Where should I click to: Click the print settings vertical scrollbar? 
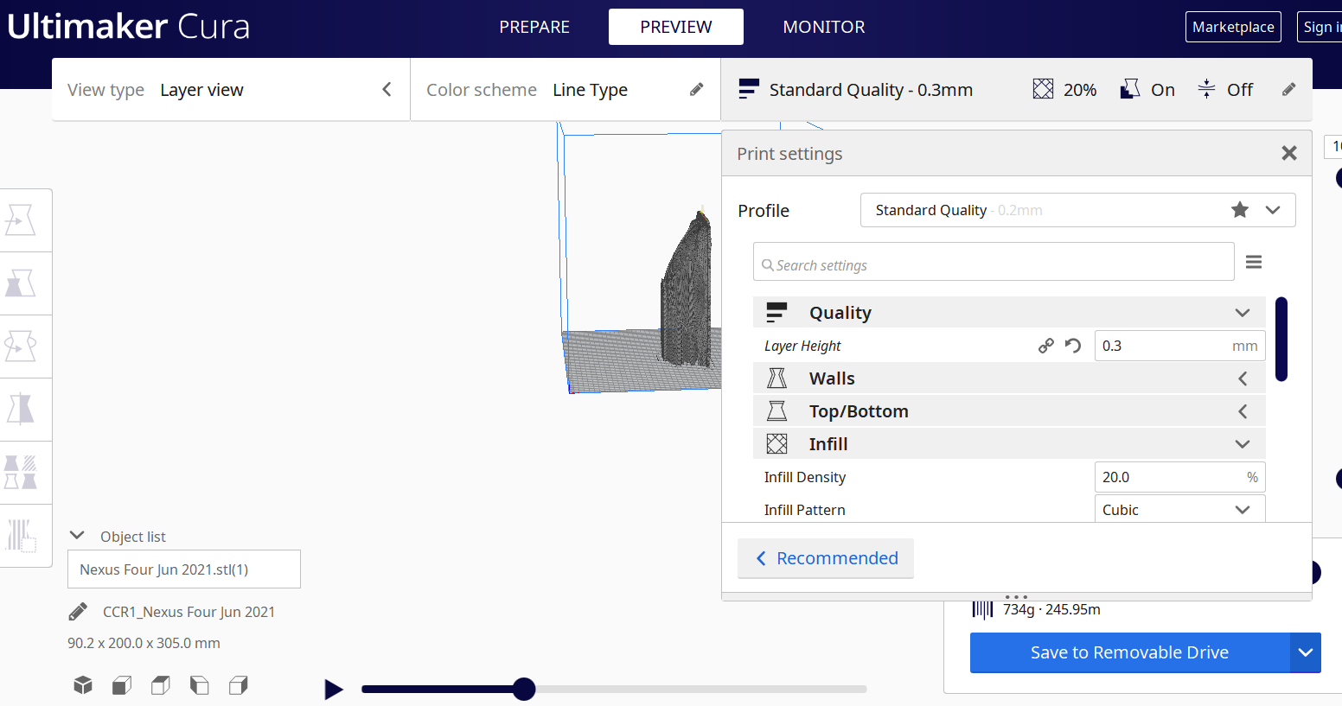pos(1281,339)
